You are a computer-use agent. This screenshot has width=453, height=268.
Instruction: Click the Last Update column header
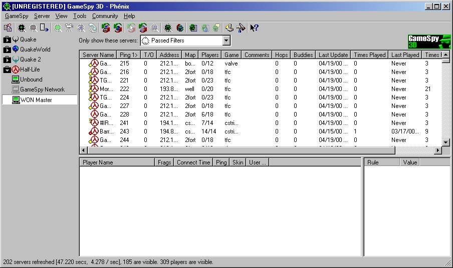[x=333, y=55]
